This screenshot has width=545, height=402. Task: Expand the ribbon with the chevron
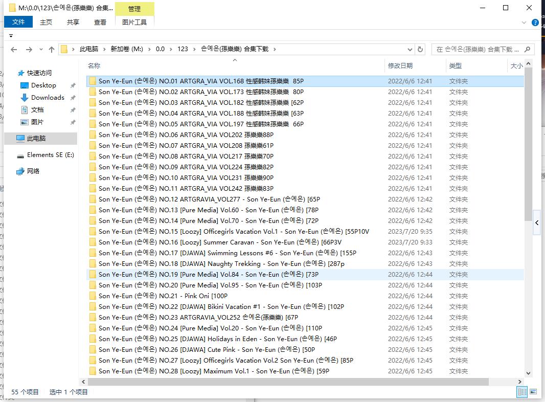[x=524, y=23]
